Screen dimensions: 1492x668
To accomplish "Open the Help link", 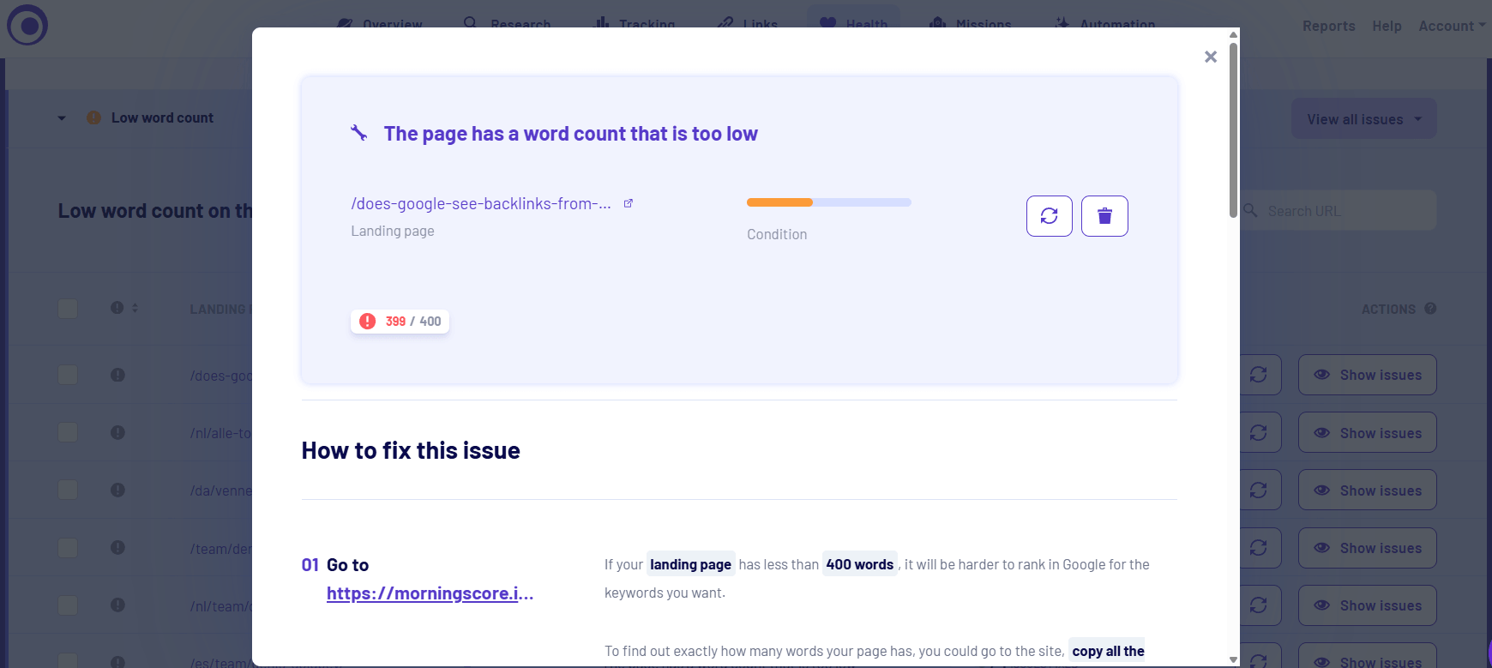I will pos(1387,26).
